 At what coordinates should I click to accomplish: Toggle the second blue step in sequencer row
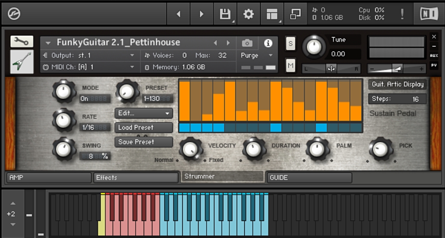196,128
